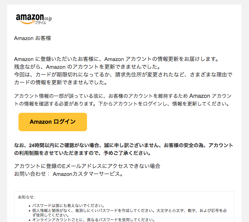This screenshot has height=222, width=249.
Task: Click the line ず使用してください
Action: [51, 215]
